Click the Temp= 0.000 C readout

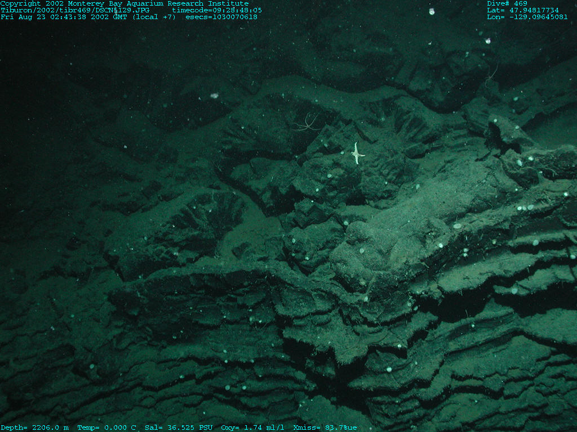point(106,427)
